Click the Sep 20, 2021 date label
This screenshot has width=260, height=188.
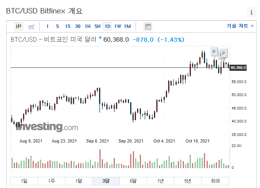point(131,141)
